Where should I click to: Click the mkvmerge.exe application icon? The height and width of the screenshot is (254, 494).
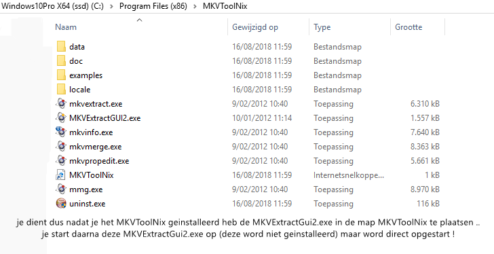point(61,146)
